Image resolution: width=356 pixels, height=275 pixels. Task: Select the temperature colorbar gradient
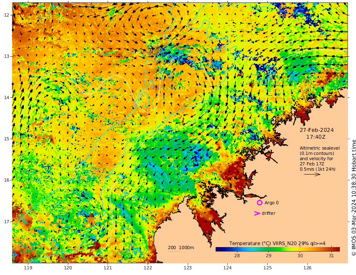tap(278, 249)
